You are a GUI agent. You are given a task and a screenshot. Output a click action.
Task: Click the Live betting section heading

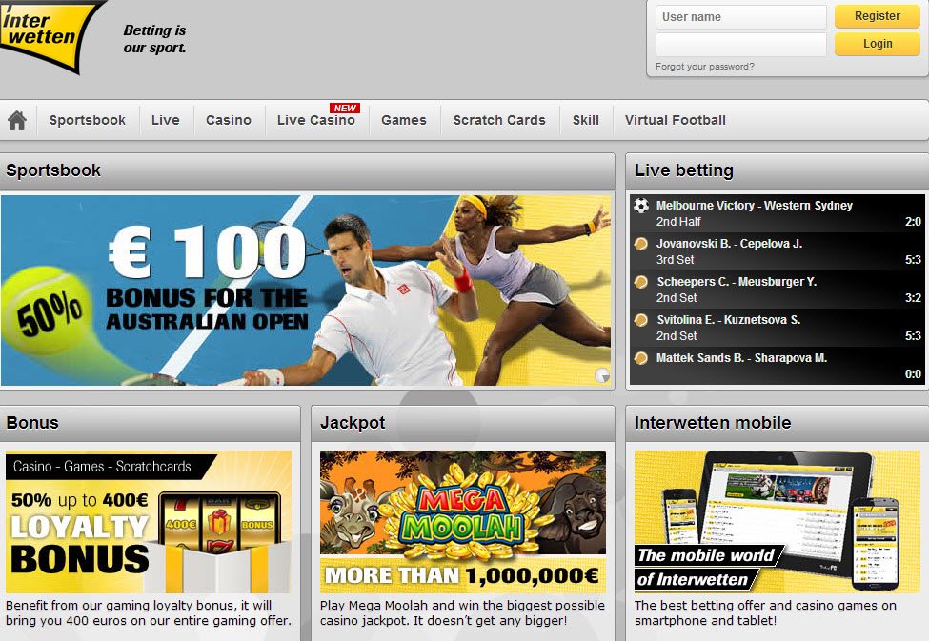coord(684,170)
